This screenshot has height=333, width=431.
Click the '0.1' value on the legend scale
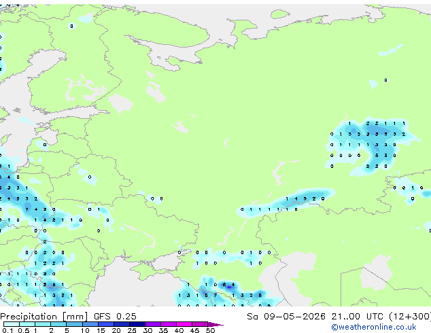pos(7,330)
